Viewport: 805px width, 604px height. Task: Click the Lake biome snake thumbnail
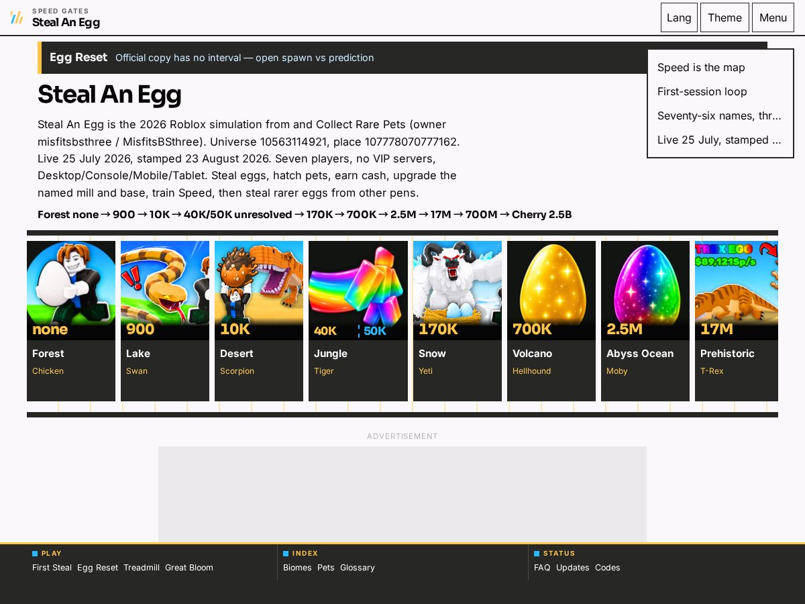click(x=165, y=290)
